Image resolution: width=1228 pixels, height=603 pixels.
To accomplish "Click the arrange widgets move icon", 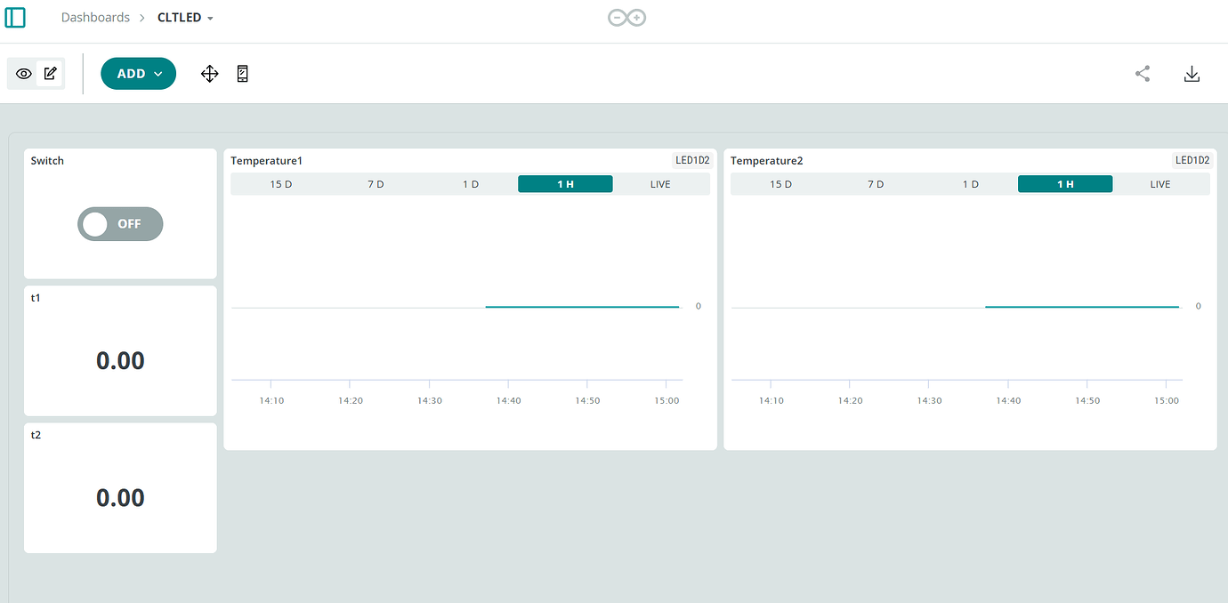I will (209, 73).
